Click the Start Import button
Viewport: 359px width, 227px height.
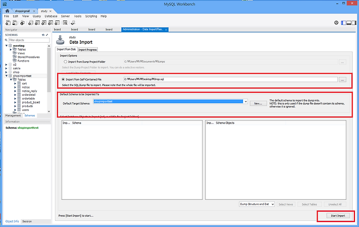(338, 216)
